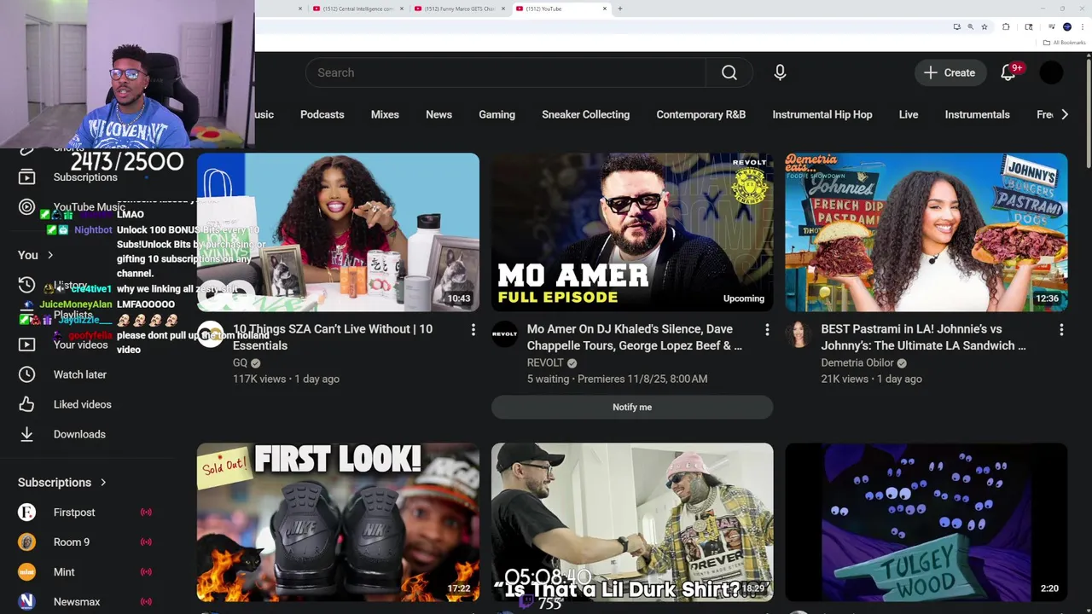The height and width of the screenshot is (614, 1092).
Task: Open the GQ channel link
Action: click(x=240, y=362)
